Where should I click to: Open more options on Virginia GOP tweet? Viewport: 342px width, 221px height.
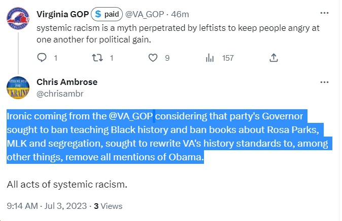(x=324, y=13)
